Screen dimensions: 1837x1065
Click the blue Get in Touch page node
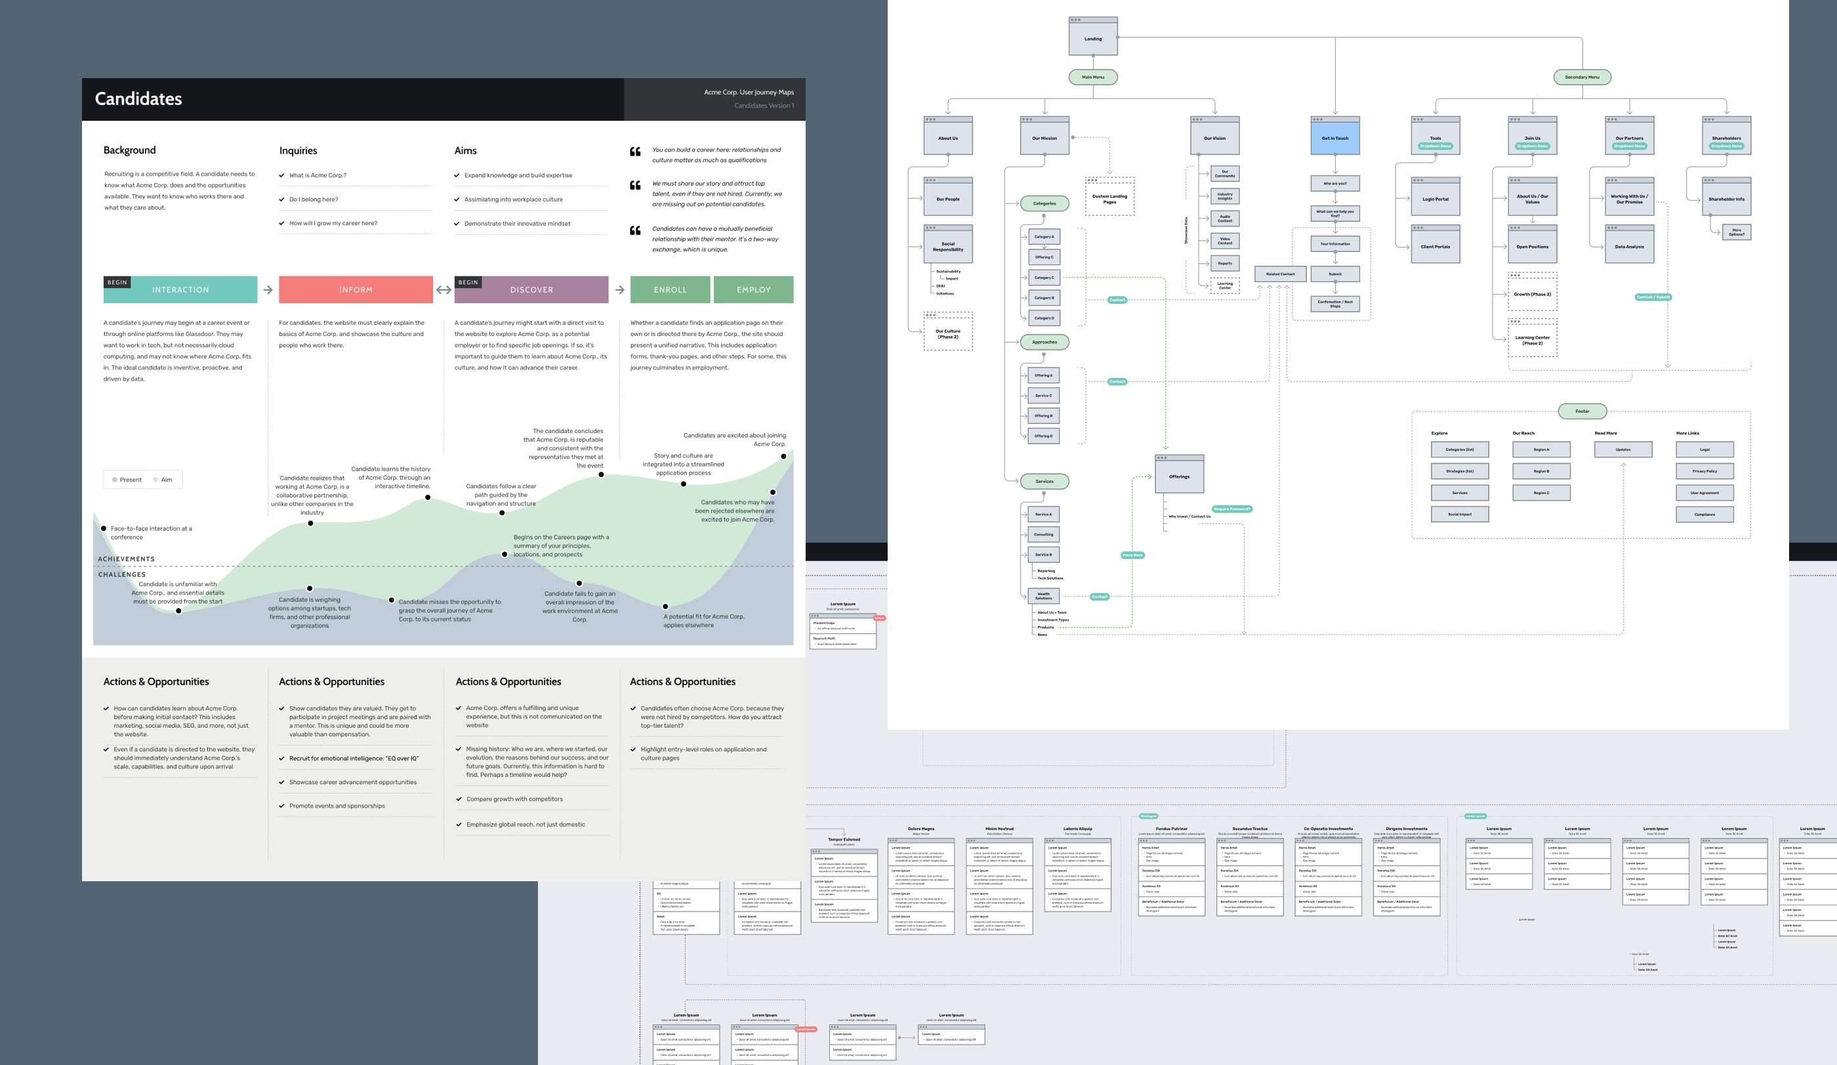click(1334, 137)
